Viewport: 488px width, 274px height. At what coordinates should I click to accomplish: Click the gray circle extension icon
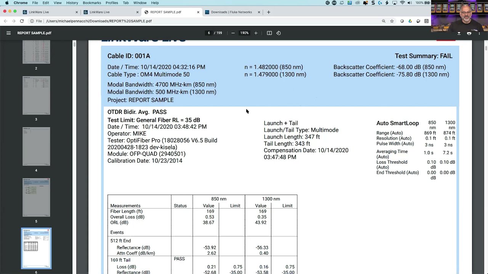click(402, 21)
